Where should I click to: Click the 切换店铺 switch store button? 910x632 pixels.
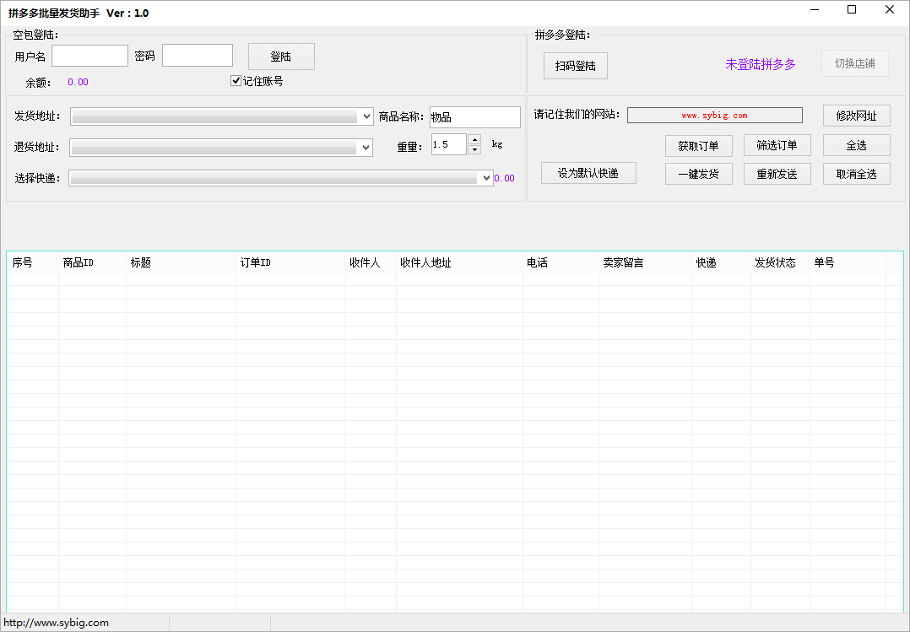pos(854,62)
